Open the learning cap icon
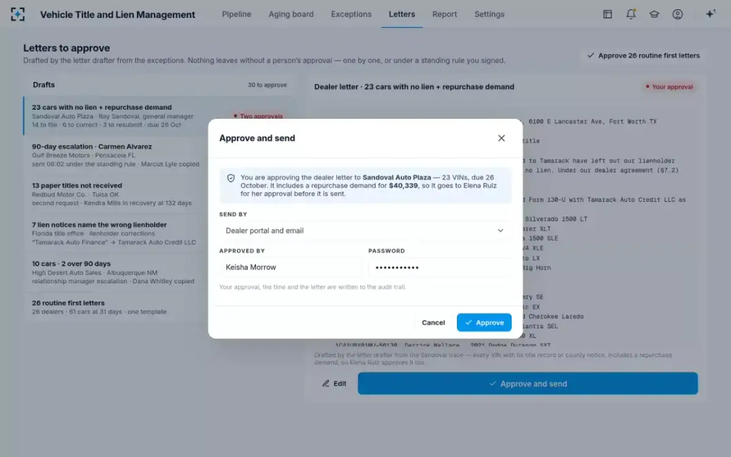This screenshot has width=731, height=457. [654, 14]
